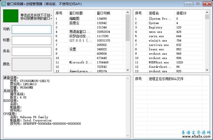Click up arrow of hardware info text box
The width and height of the screenshot is (213, 140).
tap(128, 78)
